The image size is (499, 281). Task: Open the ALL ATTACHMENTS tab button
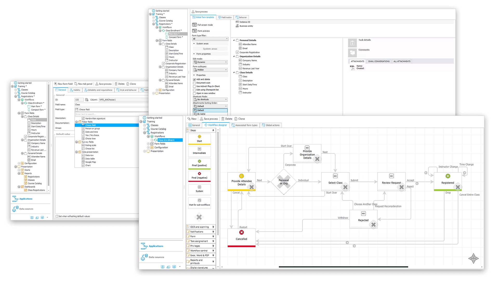point(402,61)
